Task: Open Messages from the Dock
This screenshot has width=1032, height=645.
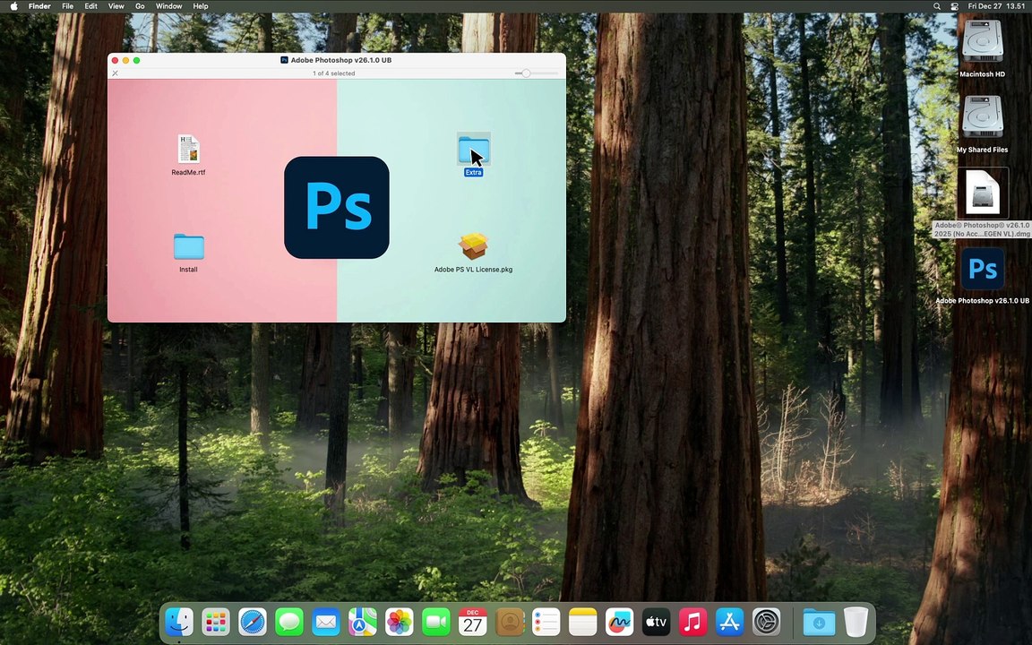Action: tap(289, 622)
